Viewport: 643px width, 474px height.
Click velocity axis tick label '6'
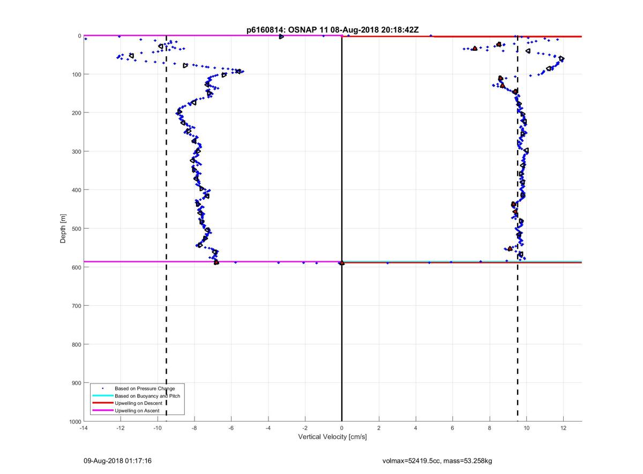[x=453, y=428]
